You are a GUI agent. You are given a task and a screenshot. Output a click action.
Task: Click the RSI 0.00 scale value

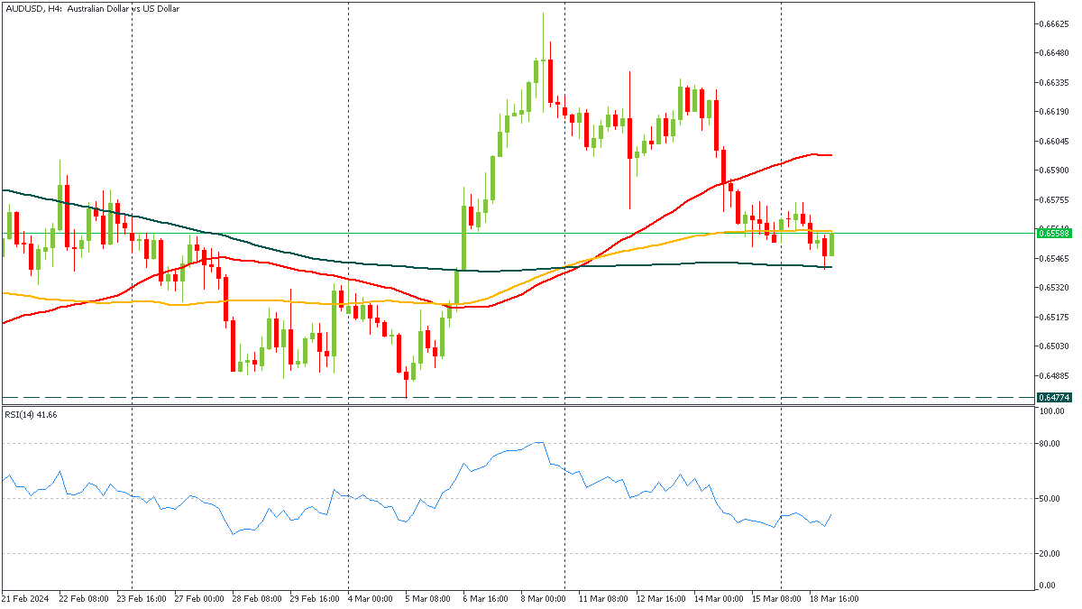coord(1049,586)
